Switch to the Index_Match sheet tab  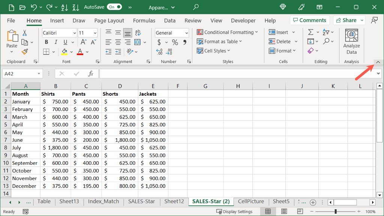tap(103, 202)
